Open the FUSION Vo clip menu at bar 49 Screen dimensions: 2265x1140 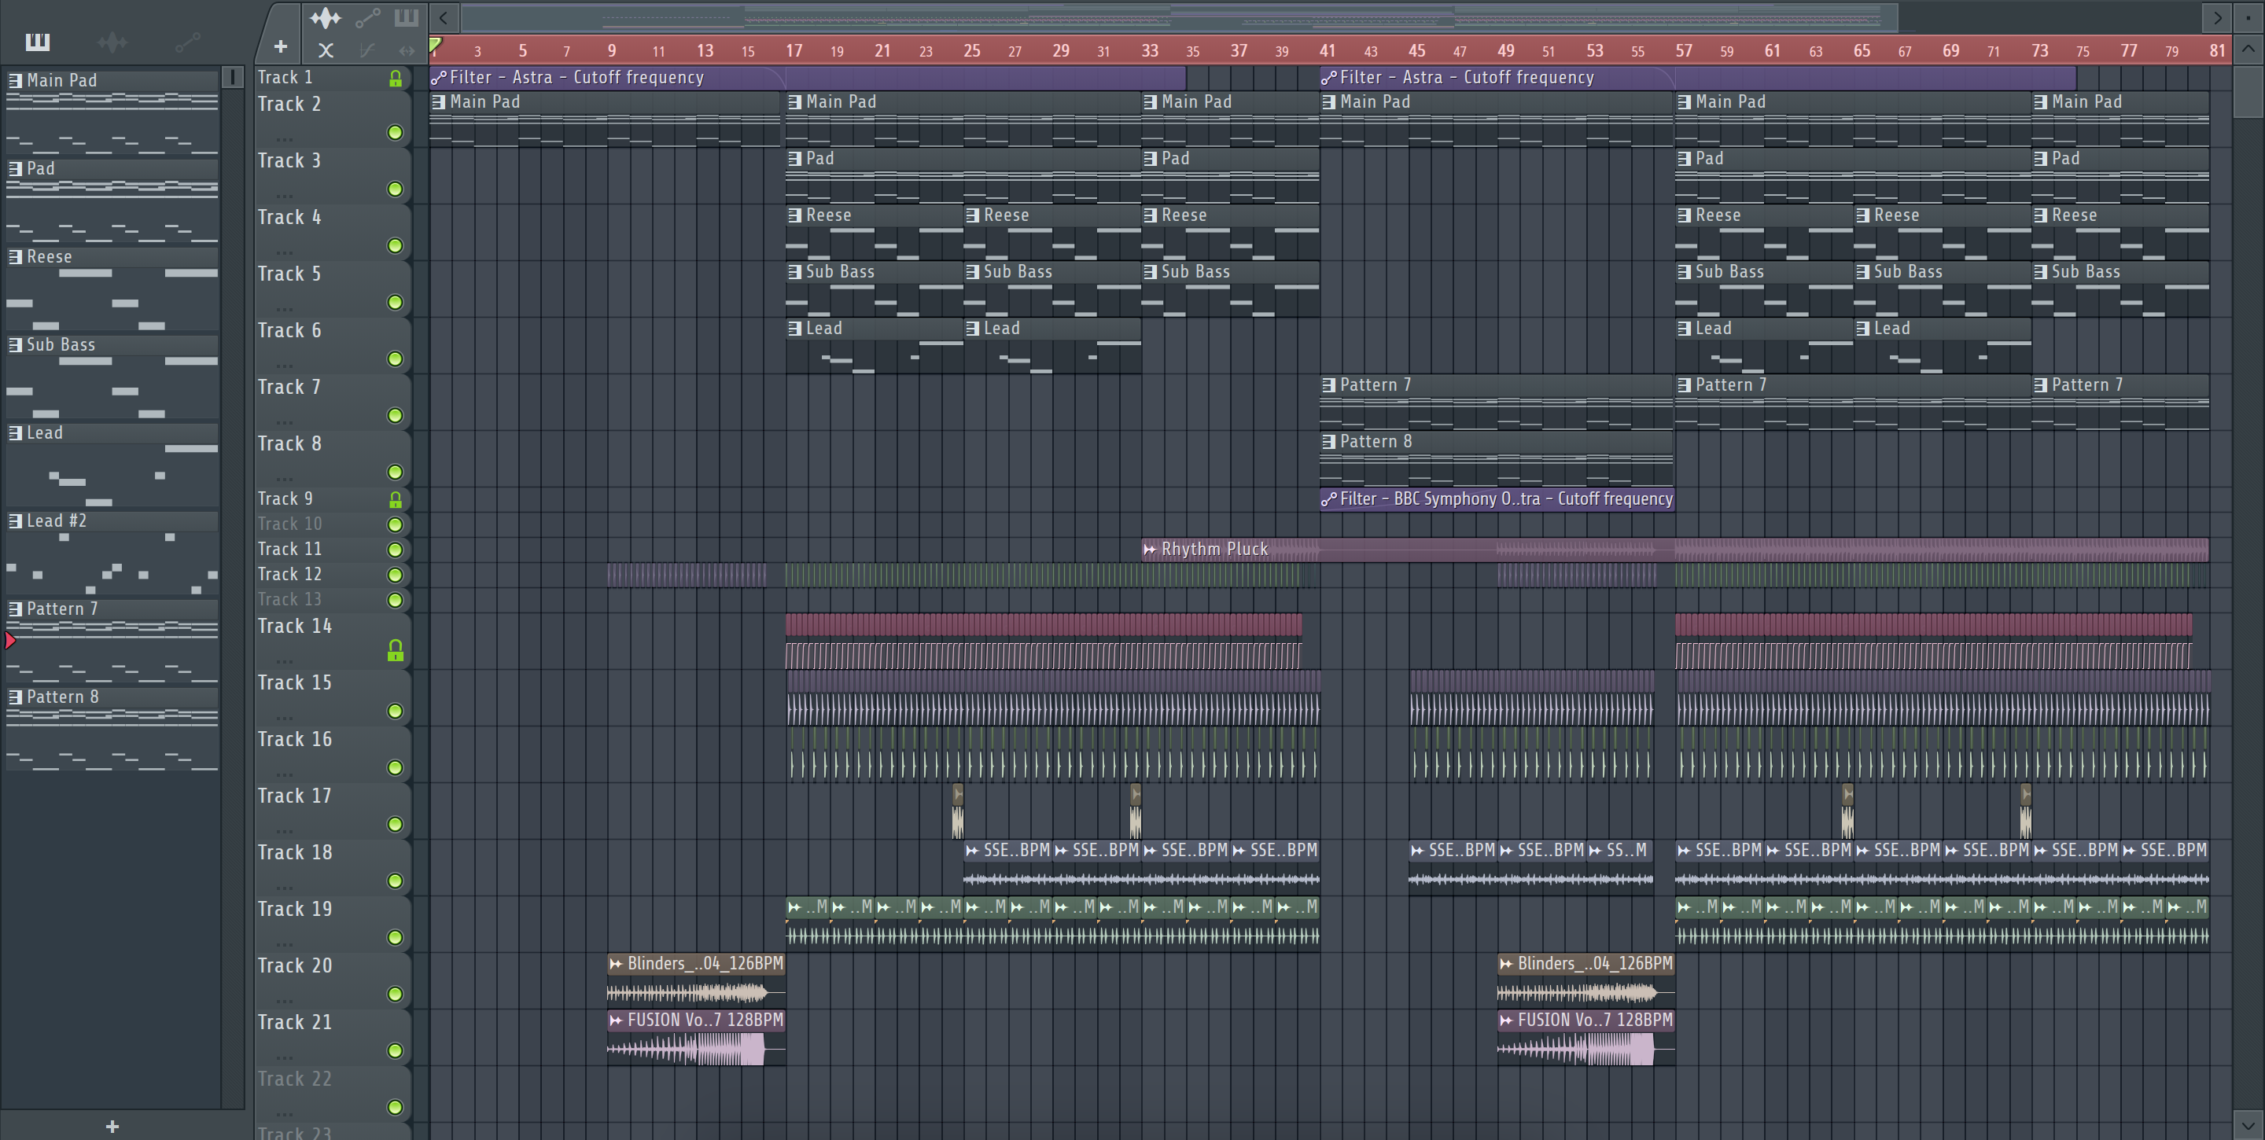[1506, 1020]
